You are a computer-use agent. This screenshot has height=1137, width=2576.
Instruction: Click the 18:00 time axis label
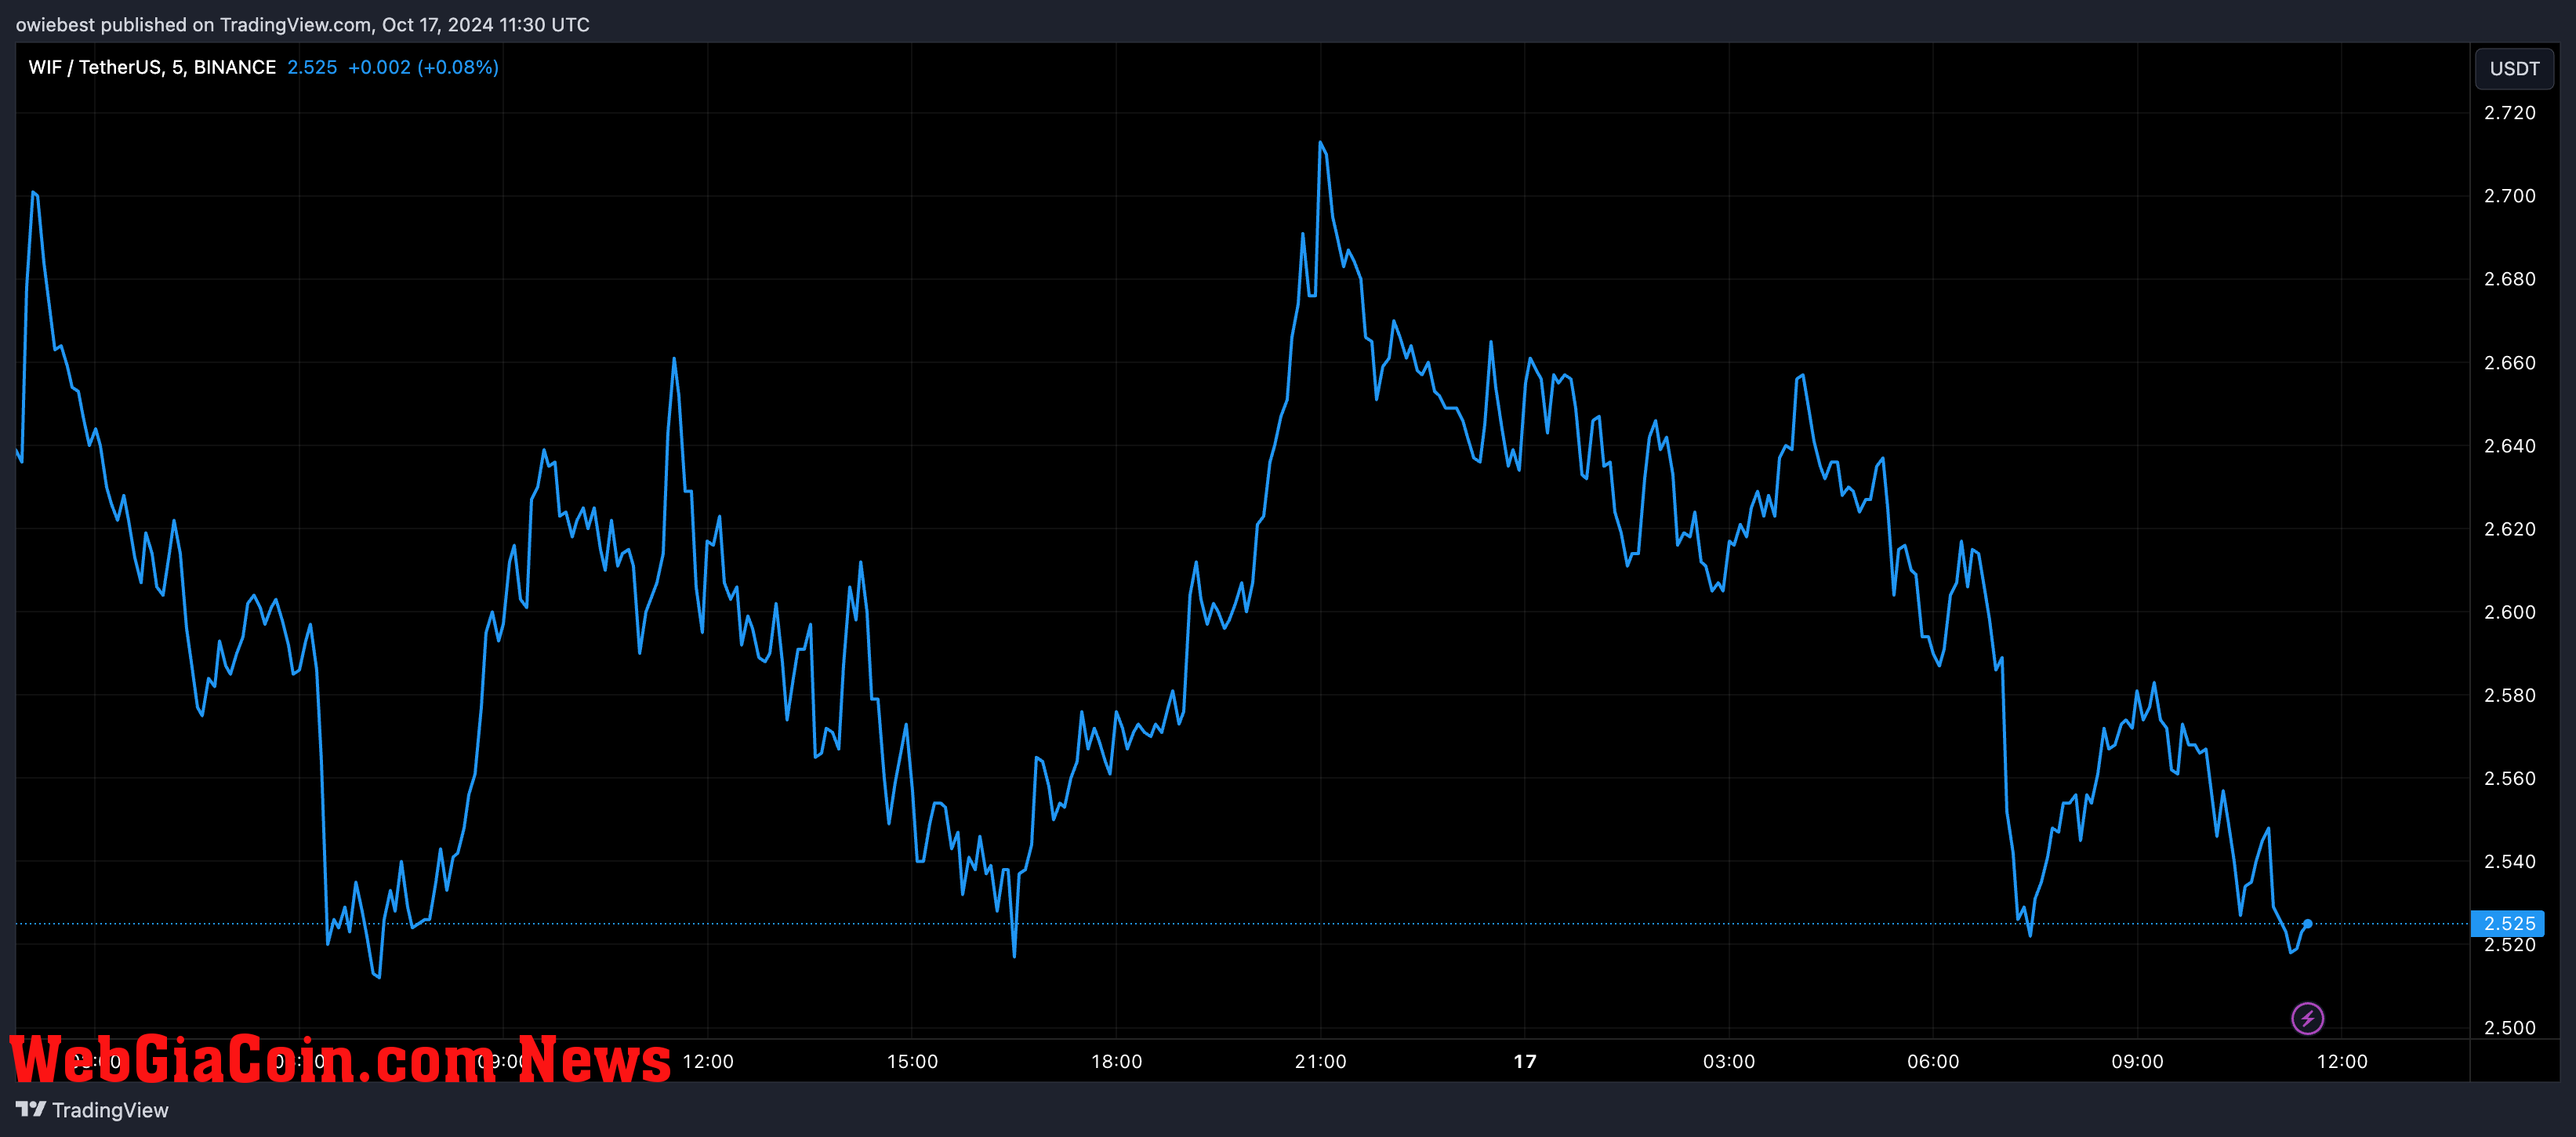tap(1116, 1061)
